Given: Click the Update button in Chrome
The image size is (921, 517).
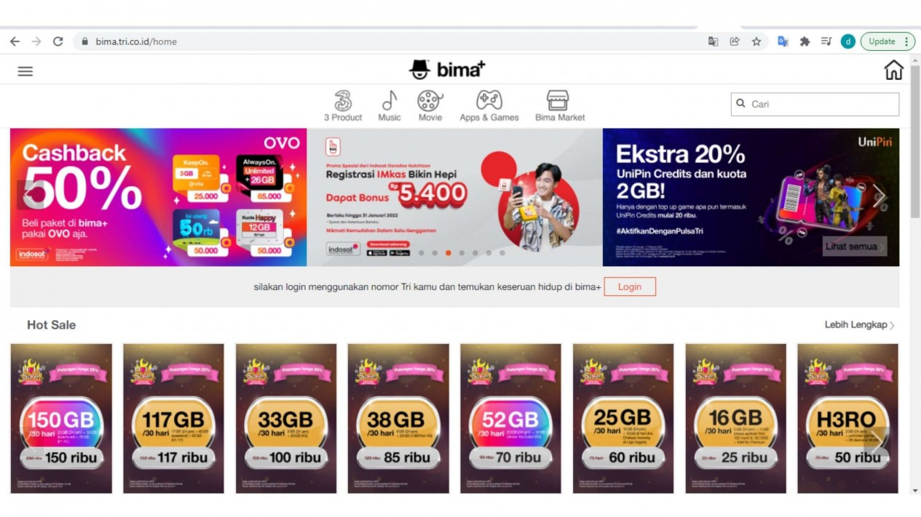Looking at the screenshot, I should tap(888, 41).
